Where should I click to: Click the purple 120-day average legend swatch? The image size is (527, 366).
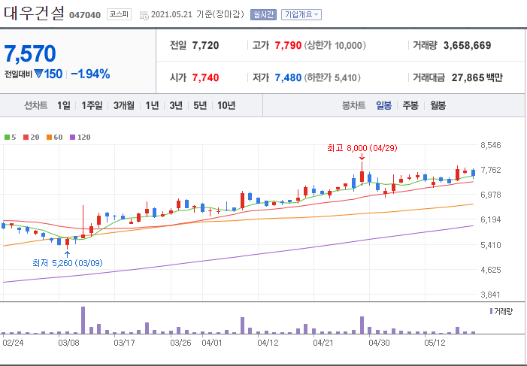click(72, 137)
